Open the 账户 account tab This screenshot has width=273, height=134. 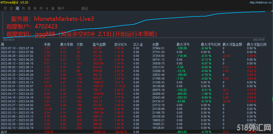(61, 8)
